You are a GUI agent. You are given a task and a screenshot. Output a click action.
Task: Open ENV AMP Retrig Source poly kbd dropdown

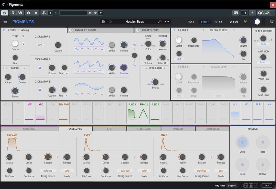point(48,171)
